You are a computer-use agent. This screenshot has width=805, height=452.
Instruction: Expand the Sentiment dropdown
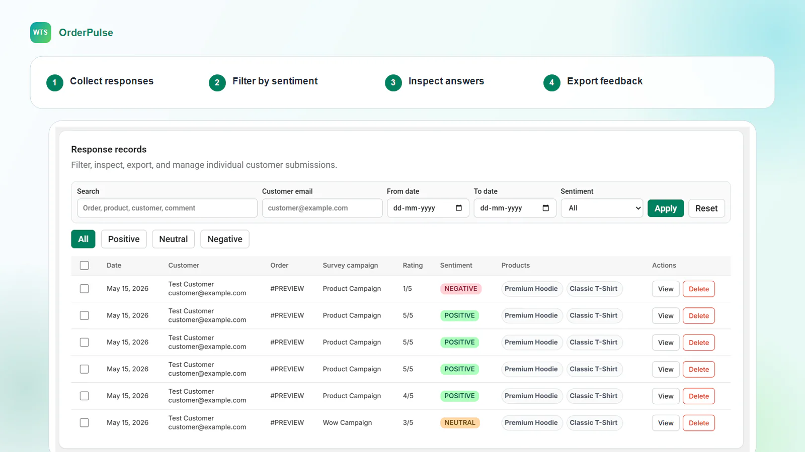[602, 208]
